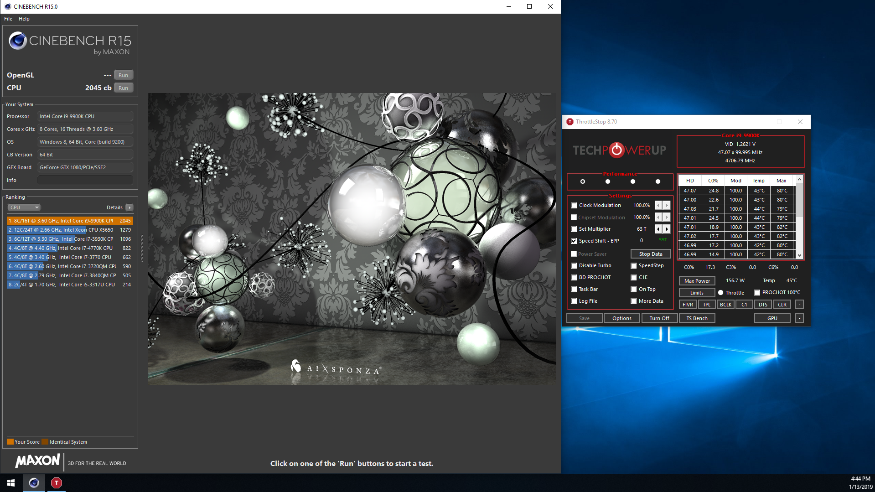
Task: Click the ThrottleStop title bar icon
Action: (570, 122)
